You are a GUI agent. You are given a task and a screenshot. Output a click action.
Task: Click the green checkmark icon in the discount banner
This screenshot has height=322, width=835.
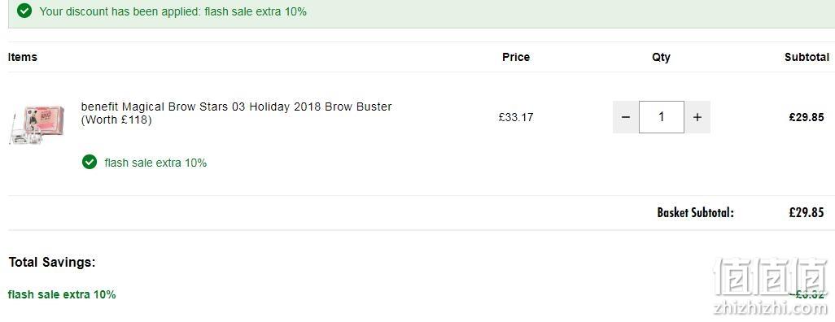(x=24, y=11)
